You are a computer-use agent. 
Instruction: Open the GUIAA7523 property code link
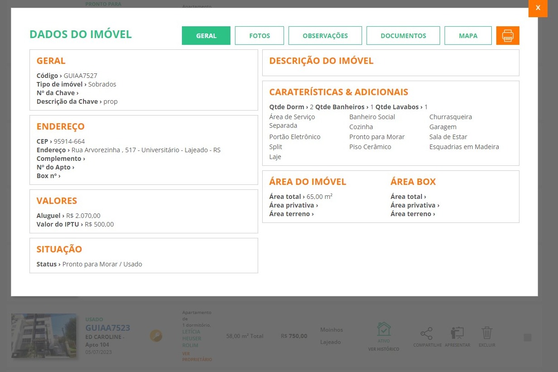(x=108, y=328)
